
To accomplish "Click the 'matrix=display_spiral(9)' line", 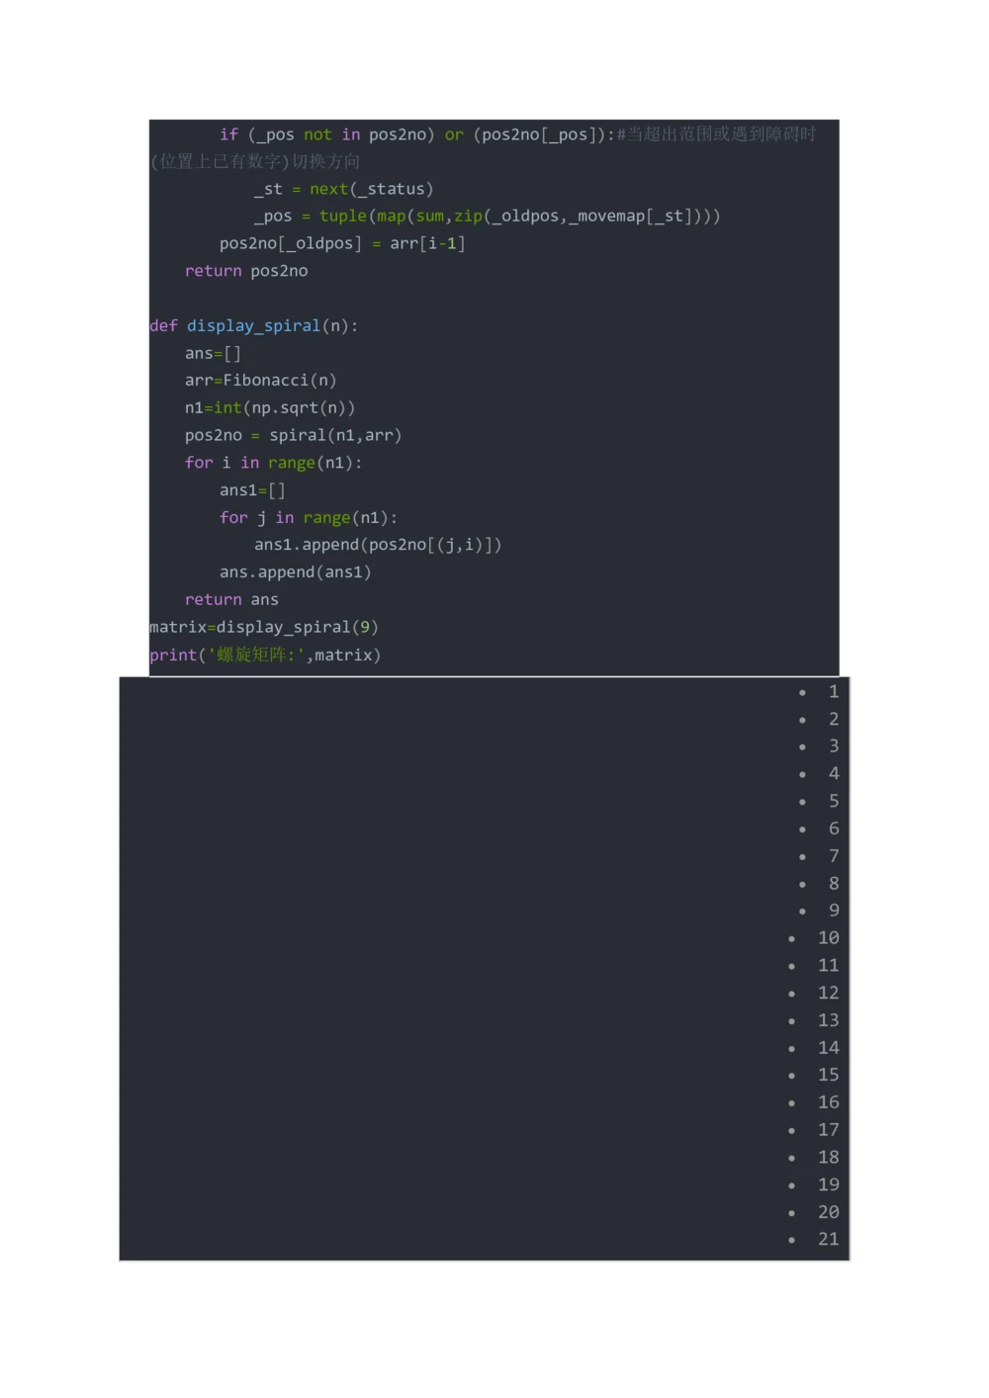I will click(x=264, y=628).
